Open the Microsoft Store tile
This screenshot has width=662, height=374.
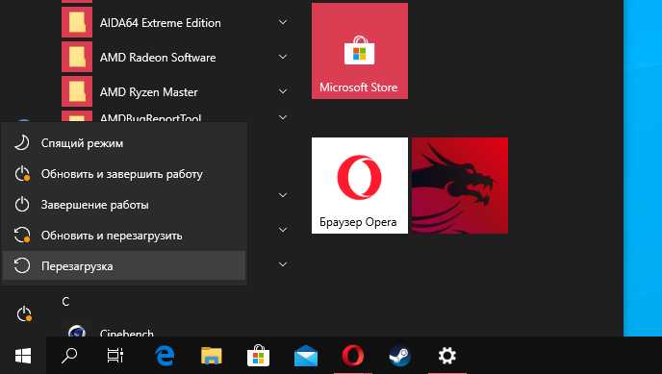coord(360,51)
